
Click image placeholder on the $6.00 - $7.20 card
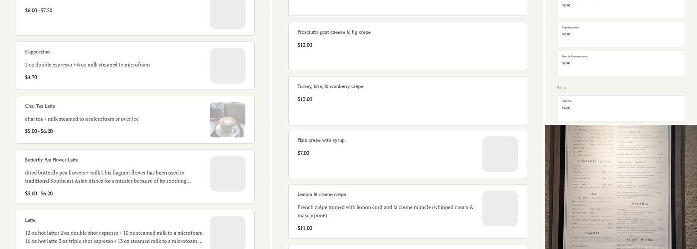[x=228, y=14]
